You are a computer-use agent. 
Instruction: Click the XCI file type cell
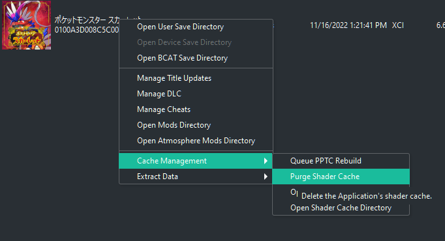click(x=397, y=25)
